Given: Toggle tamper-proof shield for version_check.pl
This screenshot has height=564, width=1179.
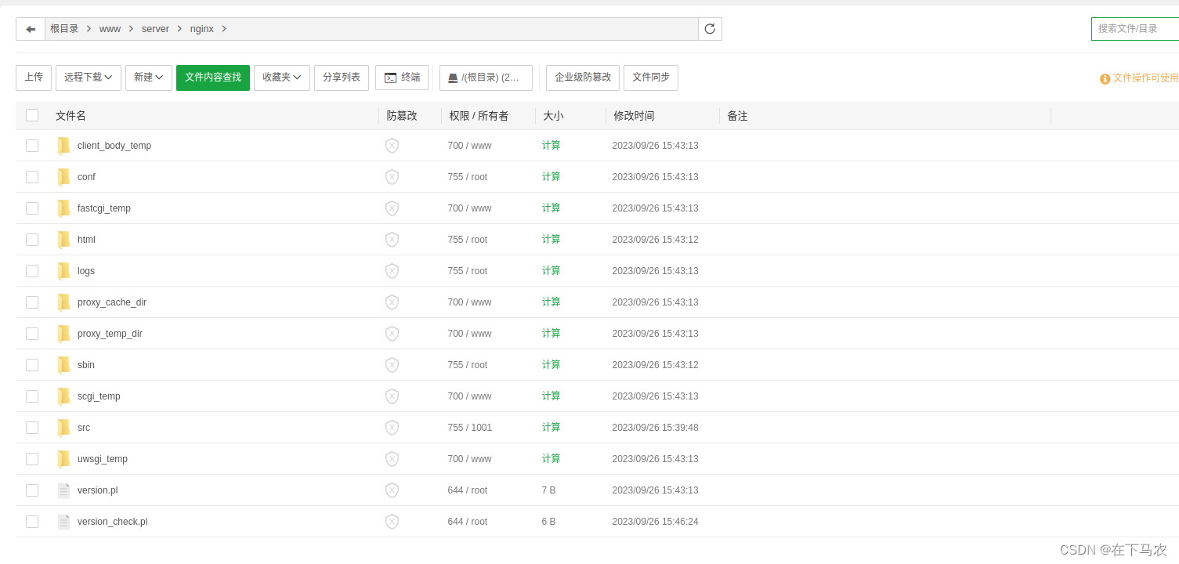Looking at the screenshot, I should [x=392, y=522].
